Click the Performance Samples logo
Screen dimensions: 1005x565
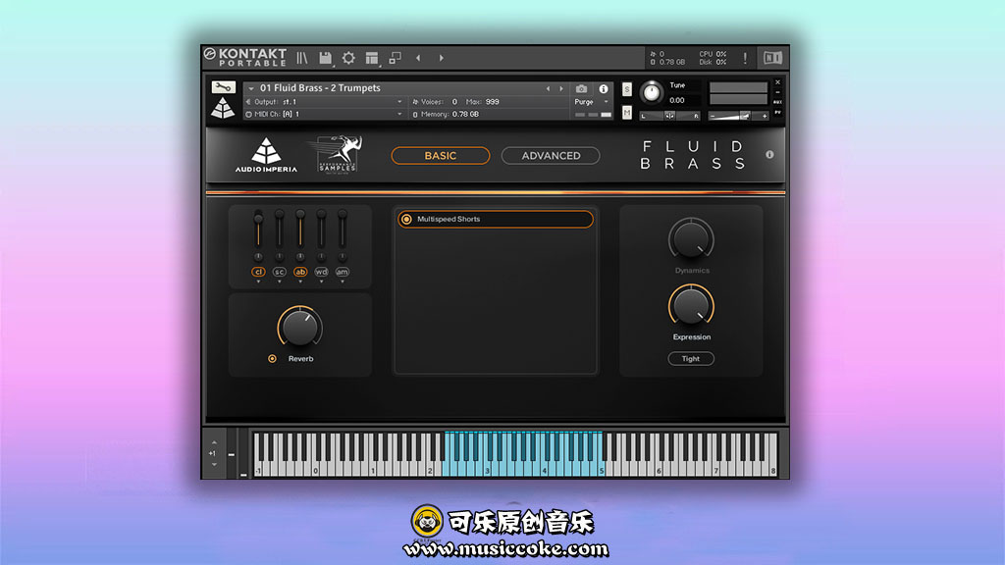point(338,154)
